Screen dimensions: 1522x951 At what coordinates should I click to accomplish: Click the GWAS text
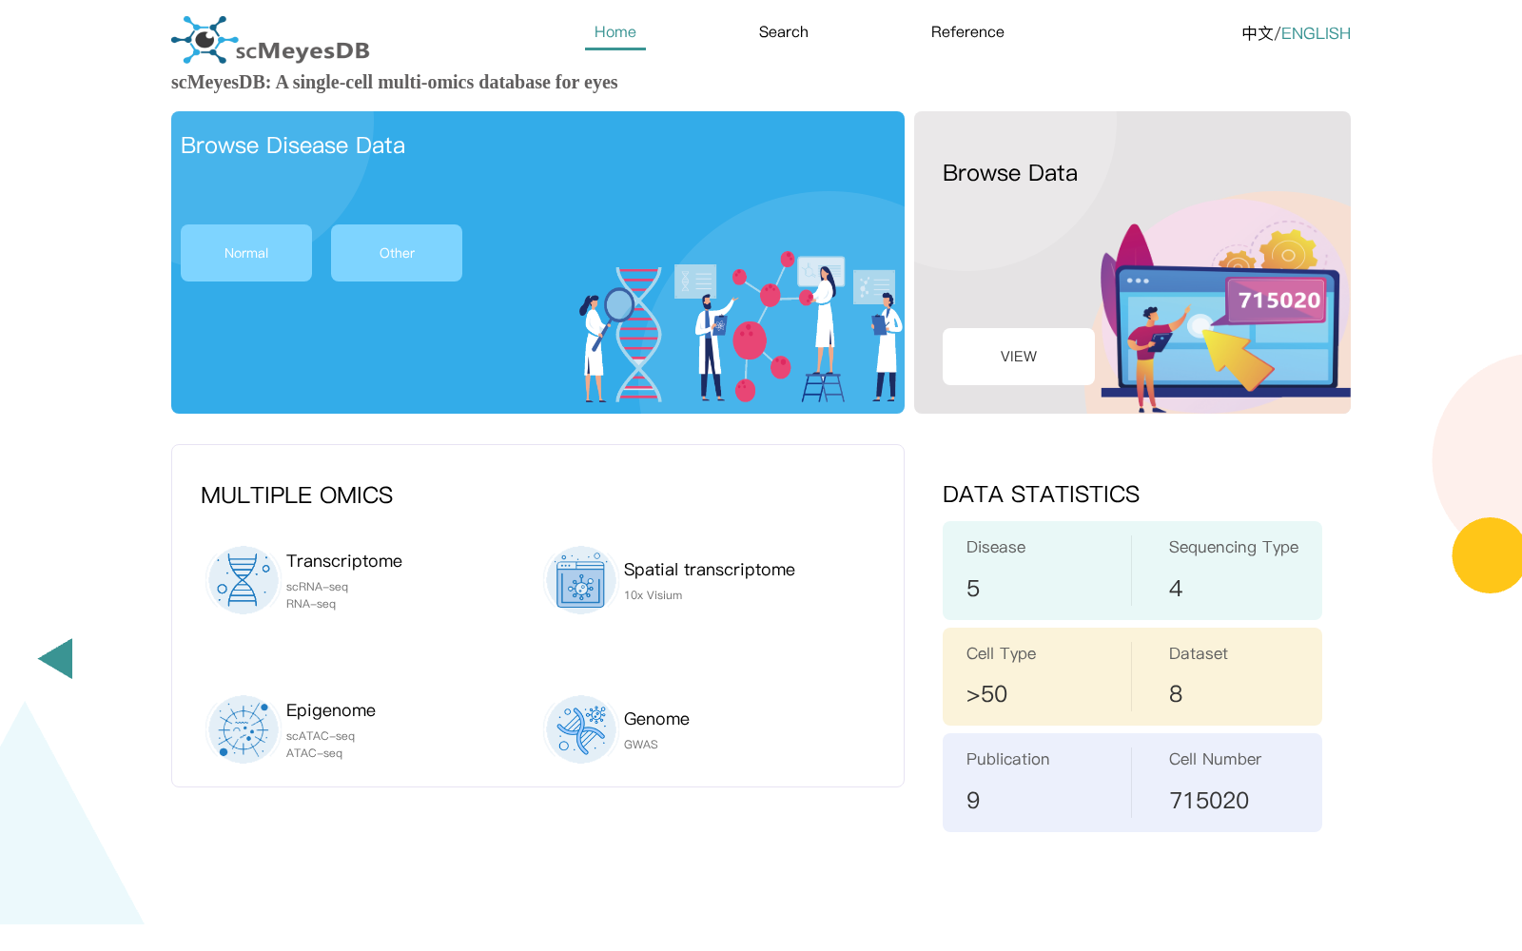(x=641, y=745)
